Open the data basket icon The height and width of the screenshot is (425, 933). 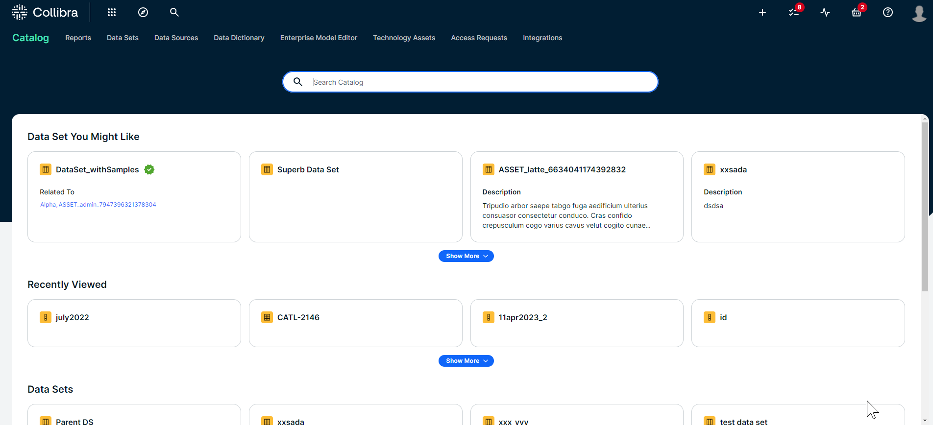(857, 13)
